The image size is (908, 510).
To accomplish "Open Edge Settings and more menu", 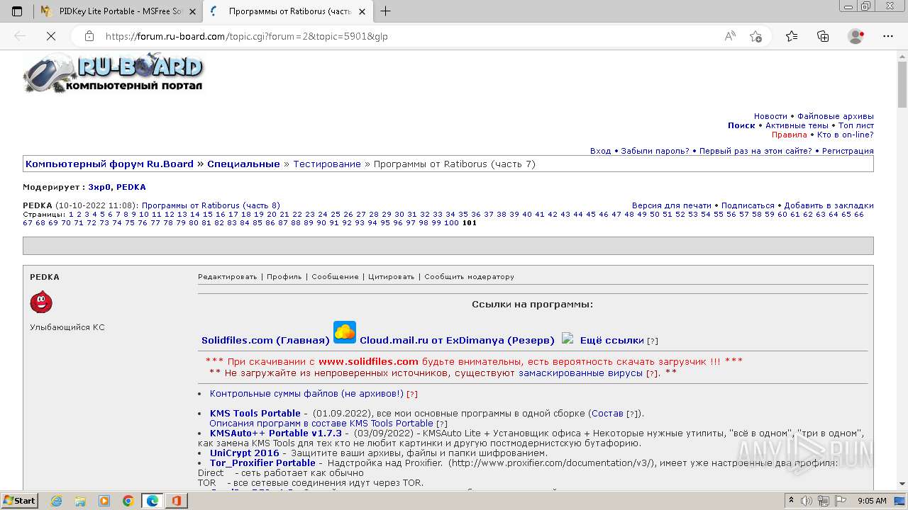I will 888,36.
